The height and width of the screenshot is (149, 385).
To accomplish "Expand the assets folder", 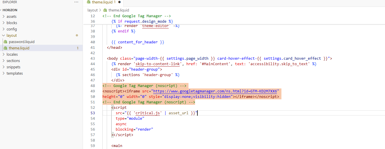I will [x=11, y=16].
